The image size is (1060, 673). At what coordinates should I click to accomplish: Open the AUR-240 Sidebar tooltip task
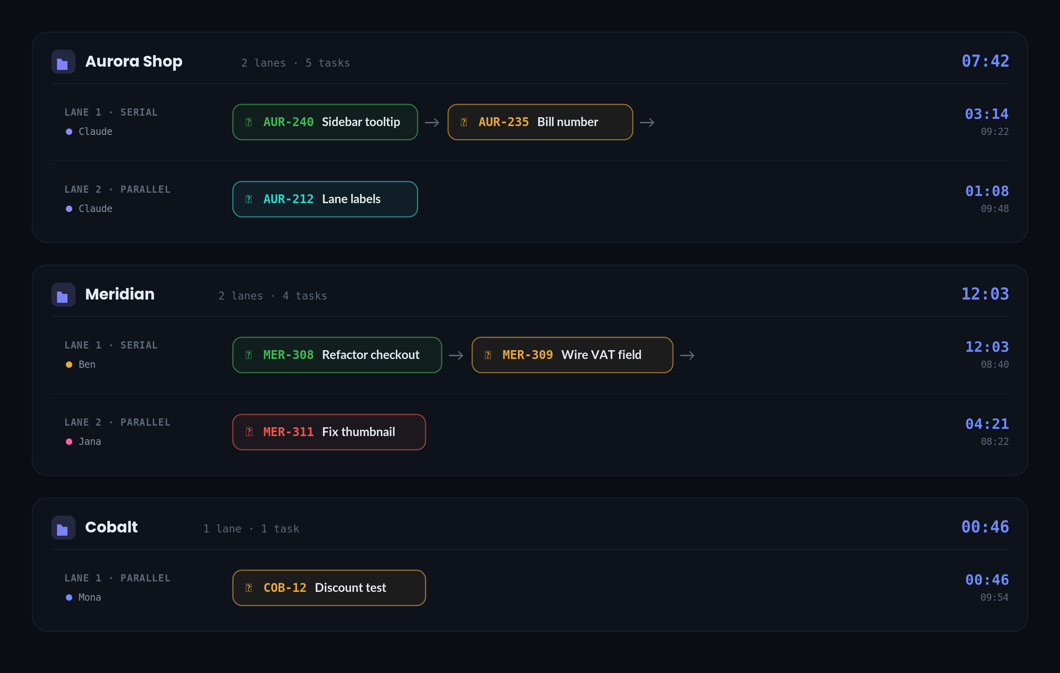[x=325, y=122]
